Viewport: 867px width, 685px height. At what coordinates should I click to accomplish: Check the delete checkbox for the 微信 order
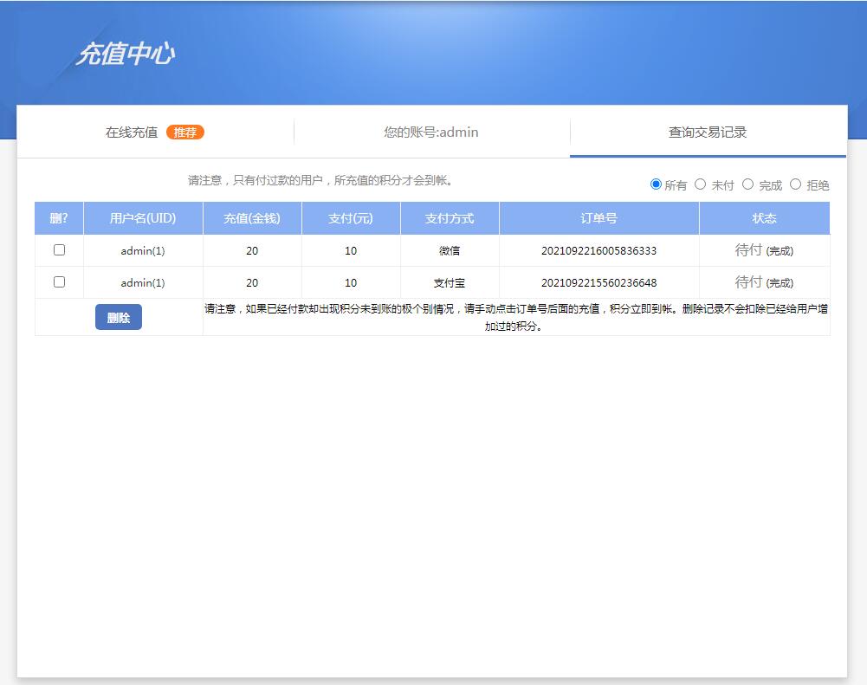59,249
